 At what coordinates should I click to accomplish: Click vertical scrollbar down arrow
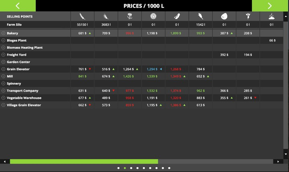pos(286,154)
